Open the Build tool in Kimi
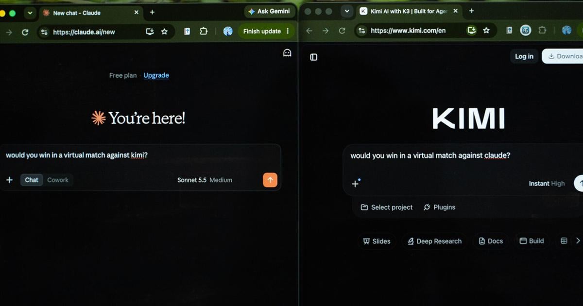The width and height of the screenshot is (583, 306). coord(532,241)
